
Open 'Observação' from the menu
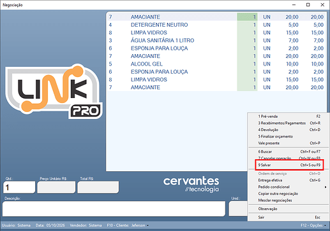289,209
